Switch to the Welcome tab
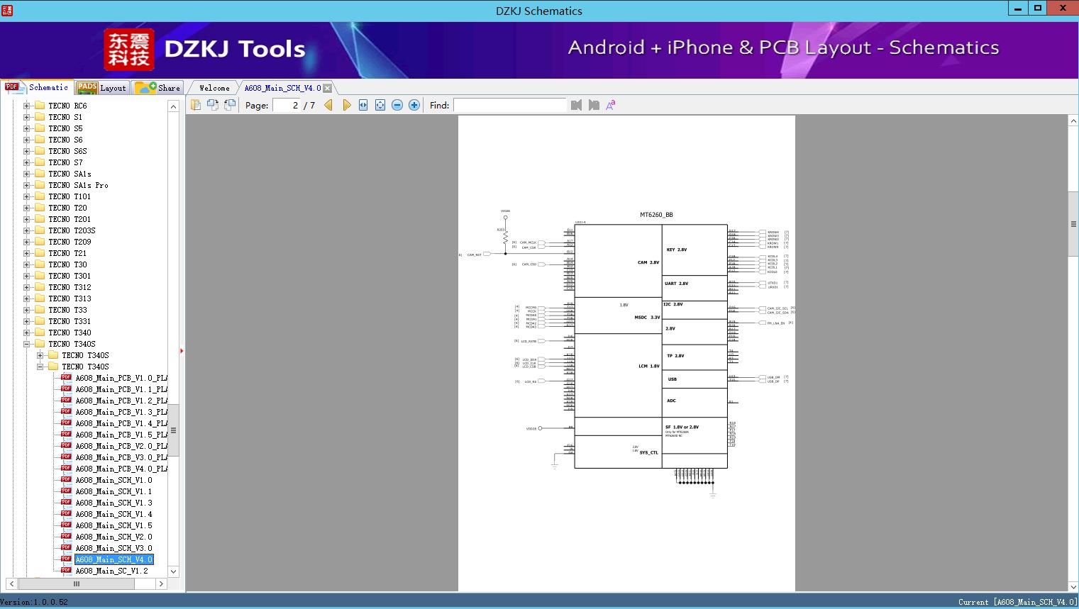Image resolution: width=1079 pixels, height=609 pixels. point(214,88)
